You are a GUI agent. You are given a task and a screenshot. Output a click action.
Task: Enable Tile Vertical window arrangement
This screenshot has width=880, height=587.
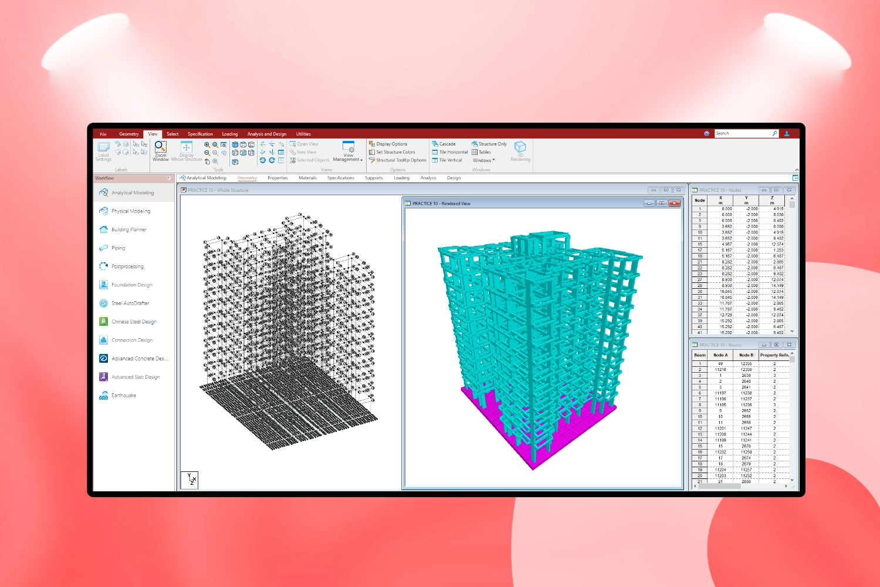point(448,160)
